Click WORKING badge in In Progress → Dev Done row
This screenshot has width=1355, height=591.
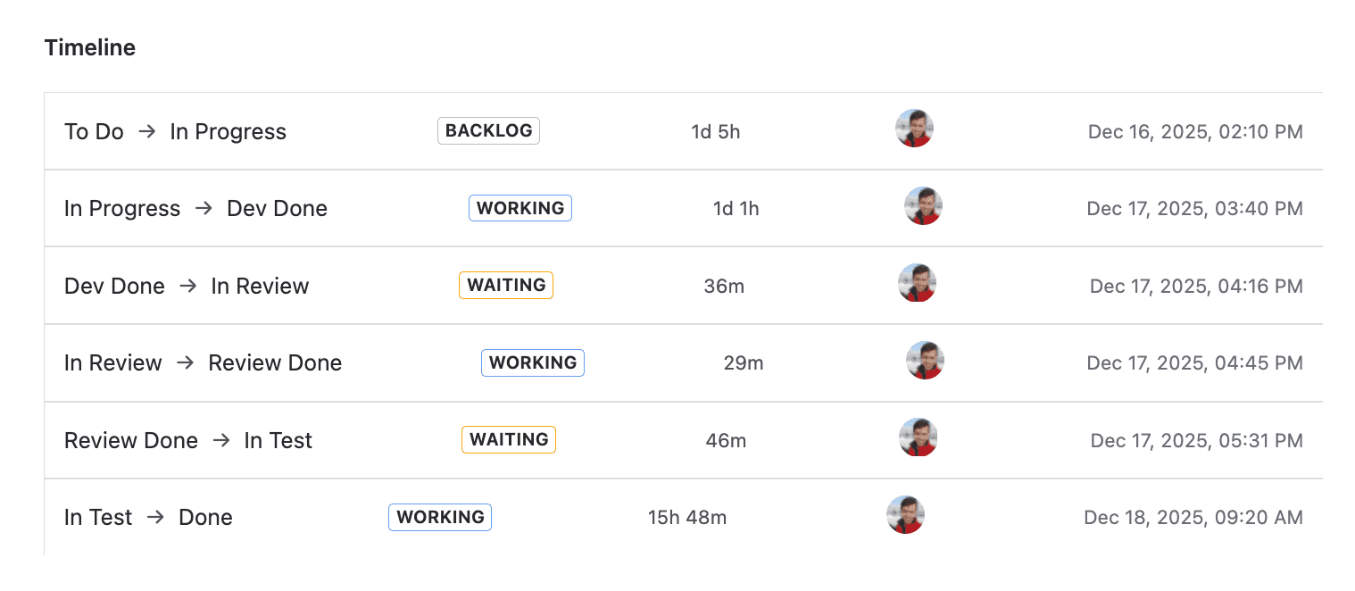click(x=520, y=208)
